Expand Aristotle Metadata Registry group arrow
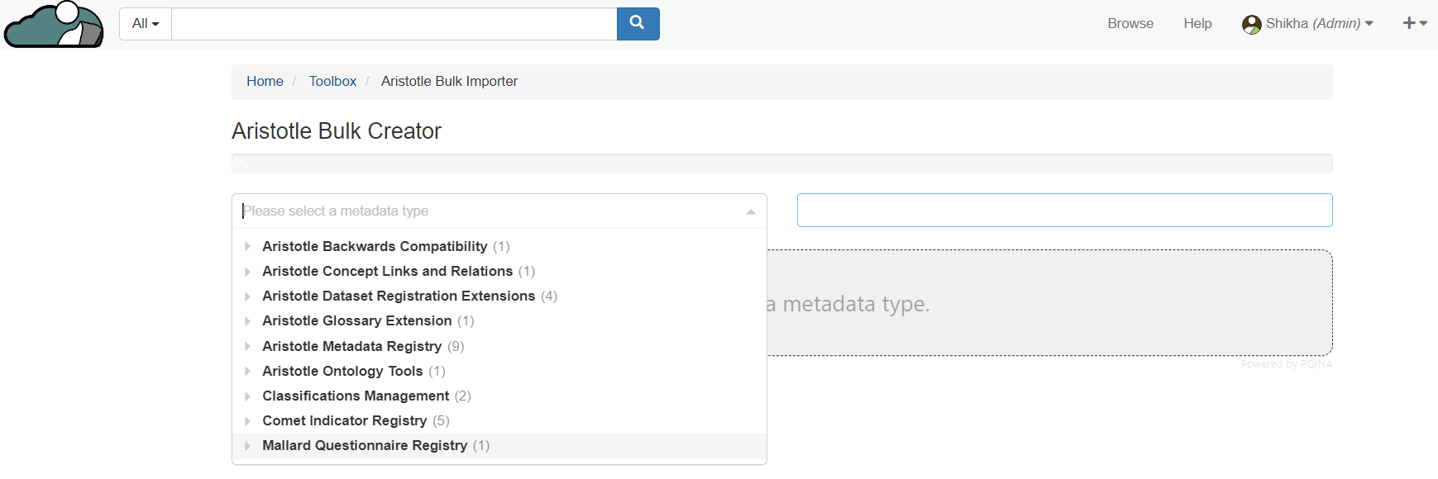Screen dimensions: 1438x479 (x=247, y=347)
